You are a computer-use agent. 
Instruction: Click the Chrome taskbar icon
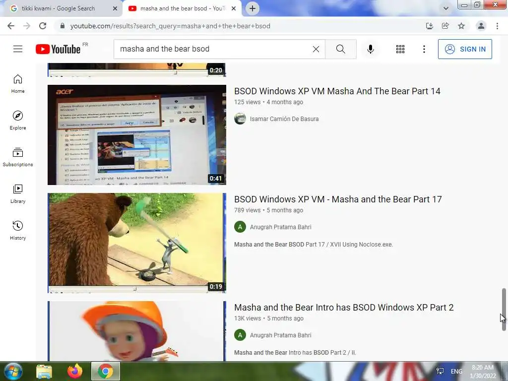pos(106,371)
